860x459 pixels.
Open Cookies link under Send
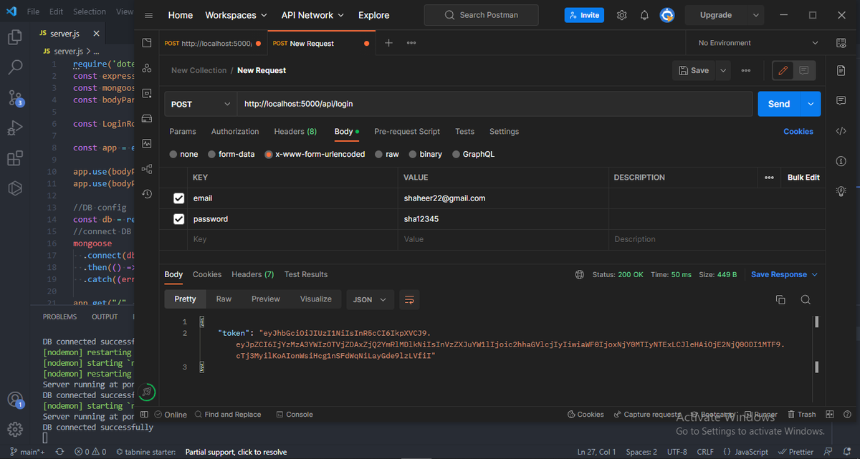798,132
